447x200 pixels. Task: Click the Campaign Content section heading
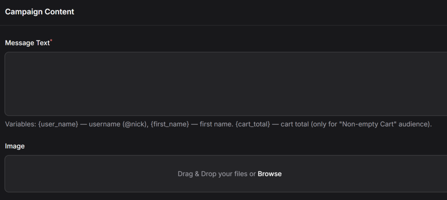(40, 12)
